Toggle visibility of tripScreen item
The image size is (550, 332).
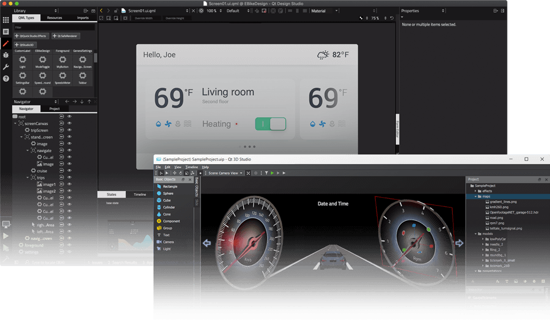pos(70,130)
